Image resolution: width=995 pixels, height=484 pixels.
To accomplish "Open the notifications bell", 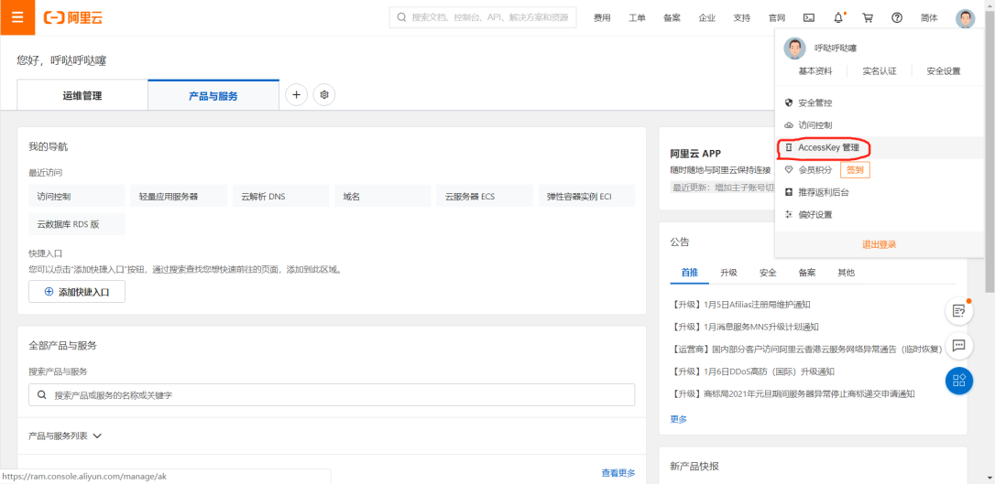I will pyautogui.click(x=838, y=17).
